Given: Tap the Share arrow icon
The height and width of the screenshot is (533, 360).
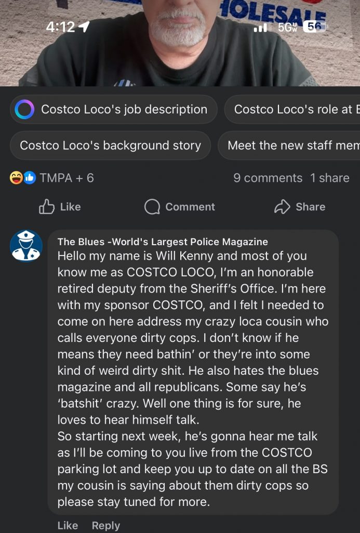Looking at the screenshot, I should pyautogui.click(x=282, y=207).
